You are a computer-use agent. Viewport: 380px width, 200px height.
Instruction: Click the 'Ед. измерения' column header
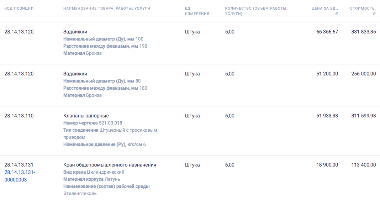tap(197, 11)
